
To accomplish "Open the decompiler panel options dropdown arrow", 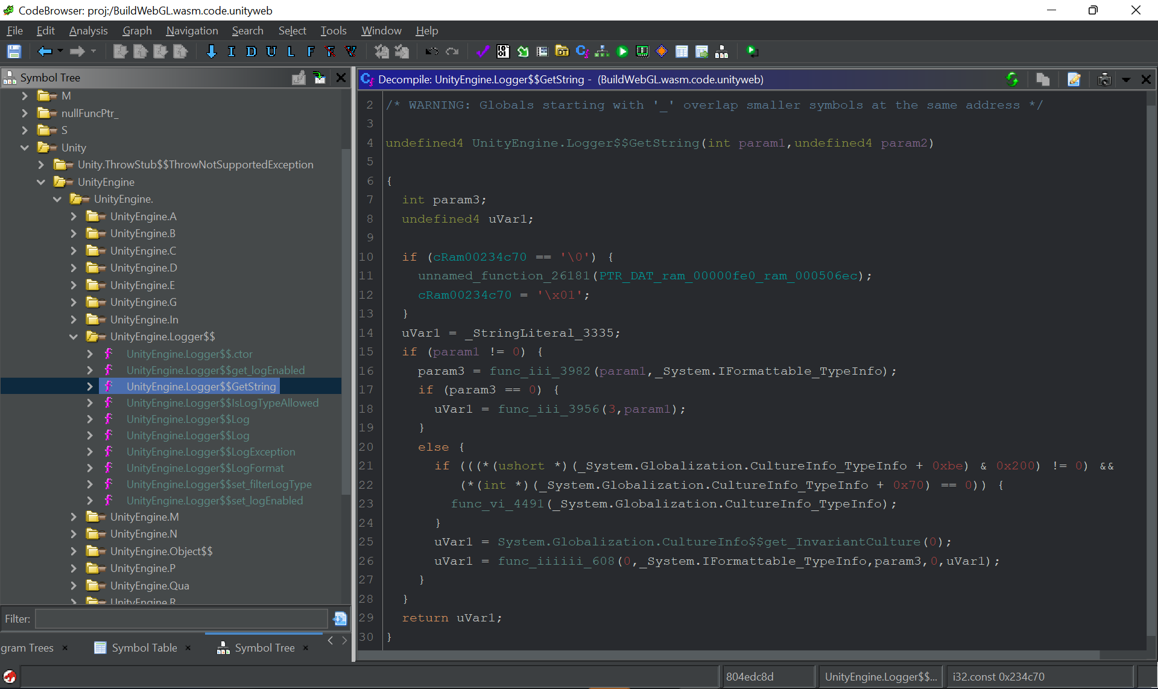I will tap(1126, 80).
